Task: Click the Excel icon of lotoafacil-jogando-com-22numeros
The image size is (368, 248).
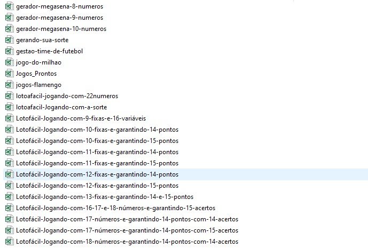Action: 10,96
